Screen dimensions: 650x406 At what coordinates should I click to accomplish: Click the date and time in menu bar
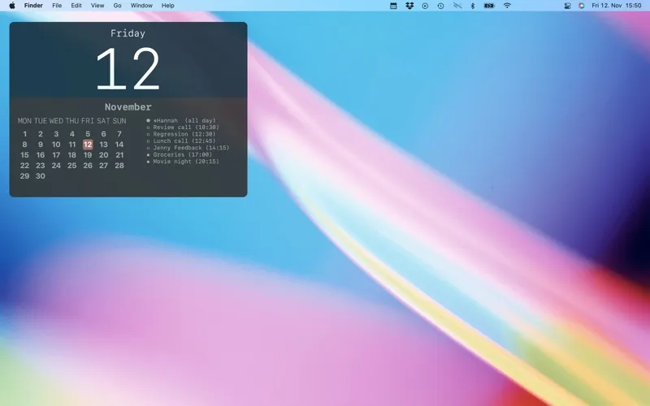coord(617,6)
